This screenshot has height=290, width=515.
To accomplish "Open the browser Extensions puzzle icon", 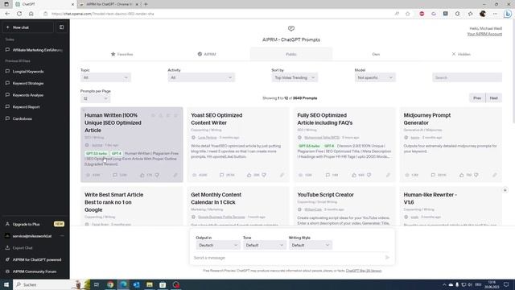I will (x=458, y=14).
